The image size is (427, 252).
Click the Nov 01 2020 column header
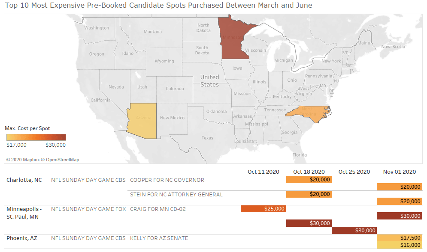(400, 172)
